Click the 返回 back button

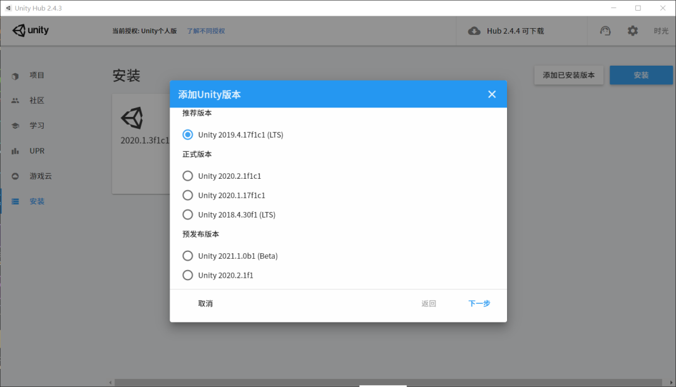tap(429, 303)
